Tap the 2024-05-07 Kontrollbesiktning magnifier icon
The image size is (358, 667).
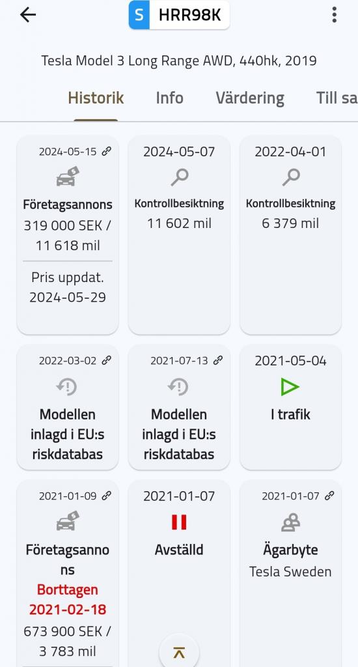click(x=179, y=177)
